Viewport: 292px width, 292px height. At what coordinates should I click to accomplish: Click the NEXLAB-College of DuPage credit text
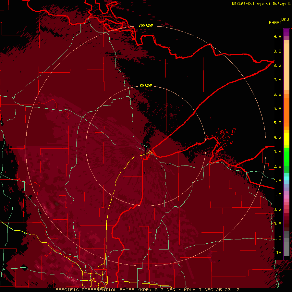pos(259,4)
